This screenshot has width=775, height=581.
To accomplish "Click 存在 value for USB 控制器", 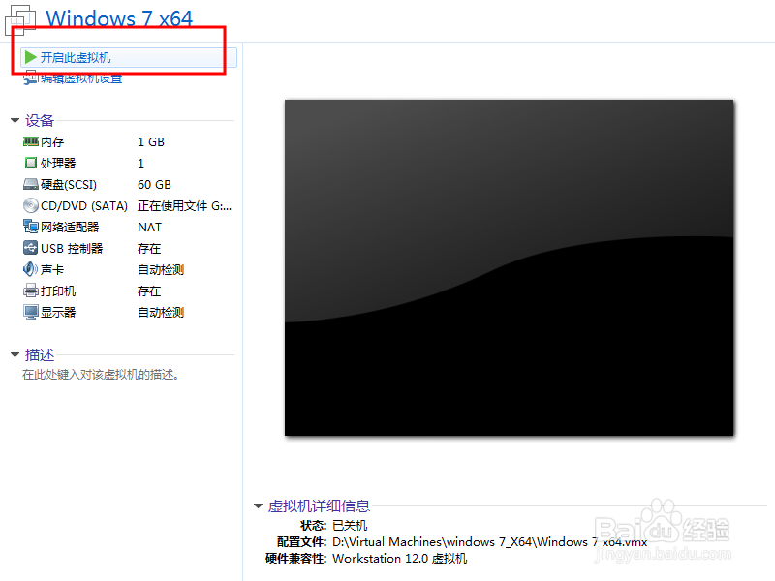I will (149, 249).
